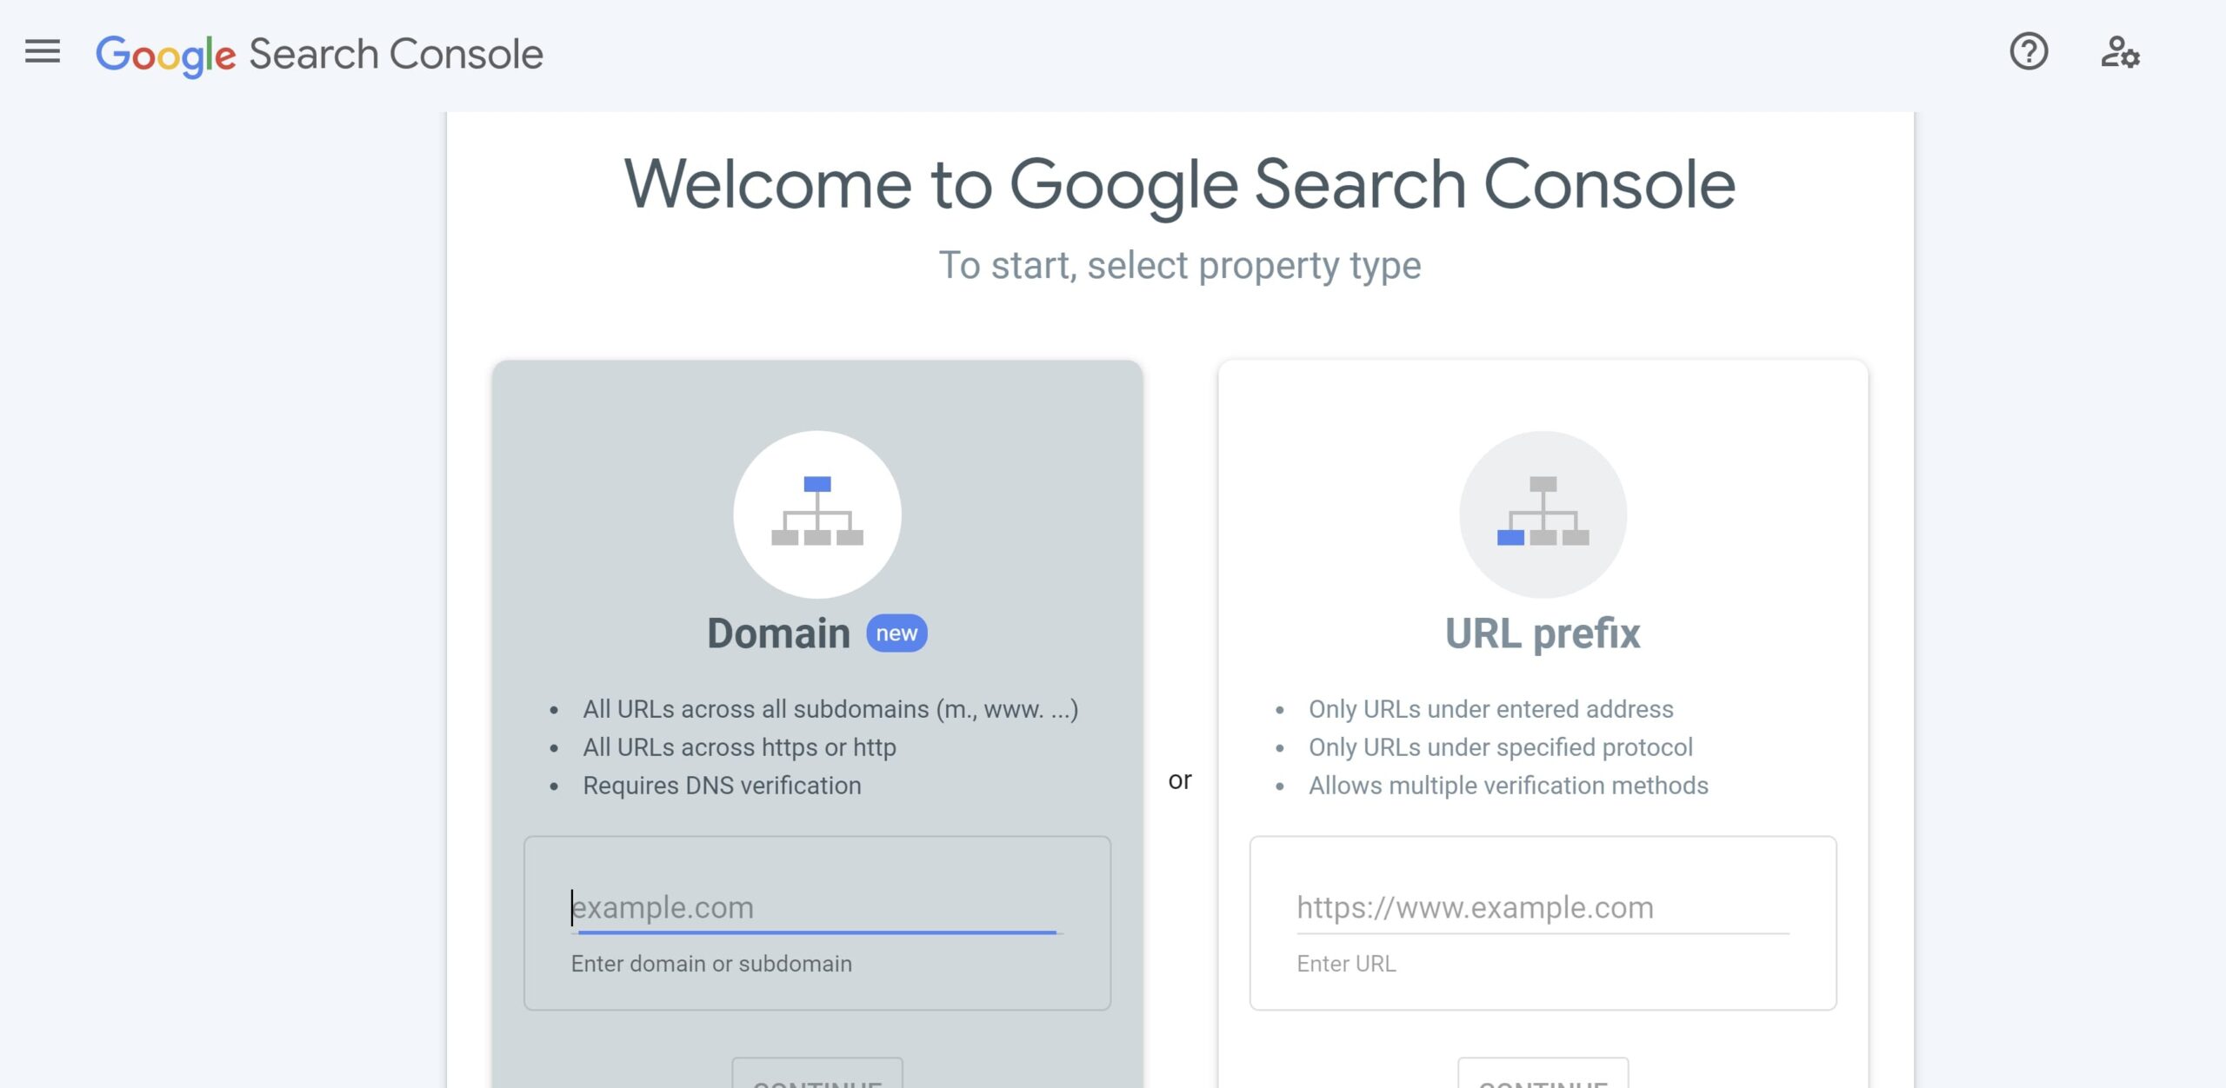Click the URL prefix hierarchy icon
Image resolution: width=2226 pixels, height=1088 pixels.
pos(1543,514)
